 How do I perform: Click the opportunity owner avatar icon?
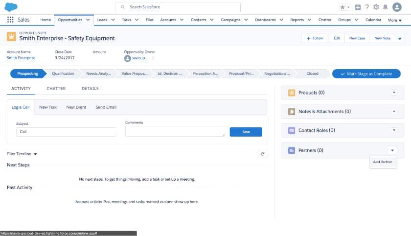coord(127,58)
